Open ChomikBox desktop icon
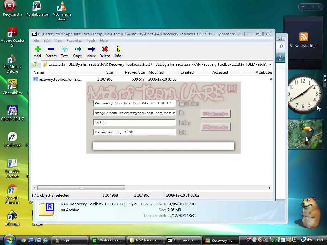 [x=12, y=87]
